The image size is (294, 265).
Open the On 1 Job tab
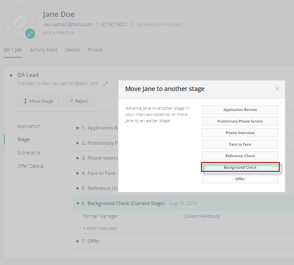tap(13, 50)
